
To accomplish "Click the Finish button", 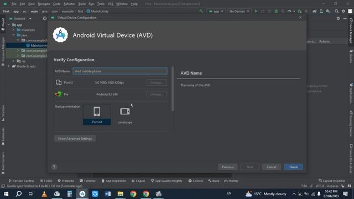I will pos(293,167).
